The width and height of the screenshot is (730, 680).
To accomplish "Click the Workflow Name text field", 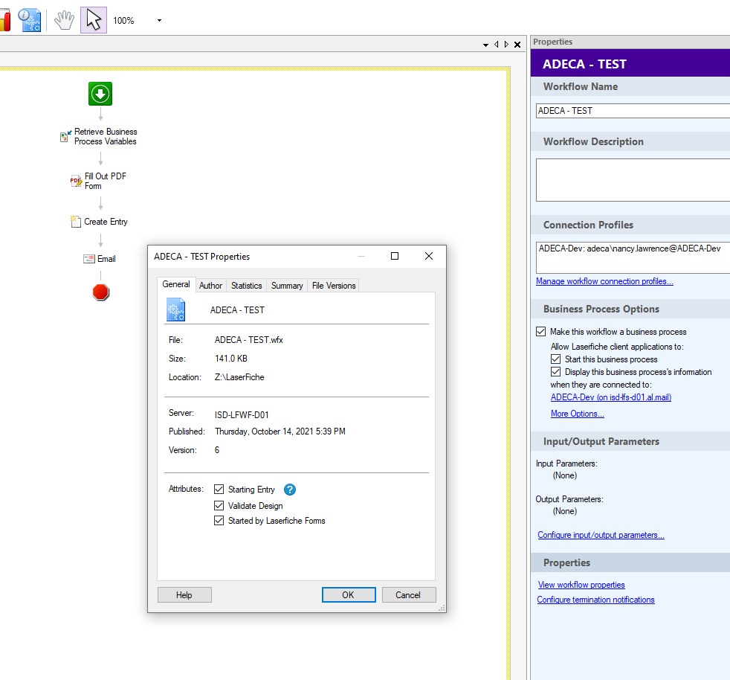I will coord(632,111).
